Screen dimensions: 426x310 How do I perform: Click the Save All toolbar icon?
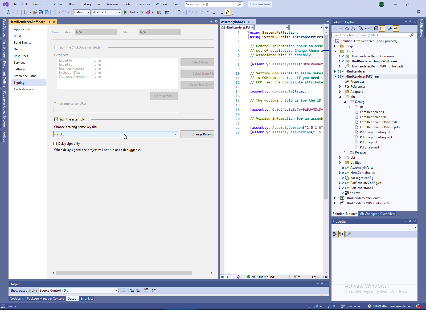click(x=47, y=12)
